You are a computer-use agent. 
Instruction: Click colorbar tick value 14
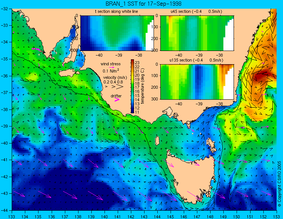tap(137, 100)
